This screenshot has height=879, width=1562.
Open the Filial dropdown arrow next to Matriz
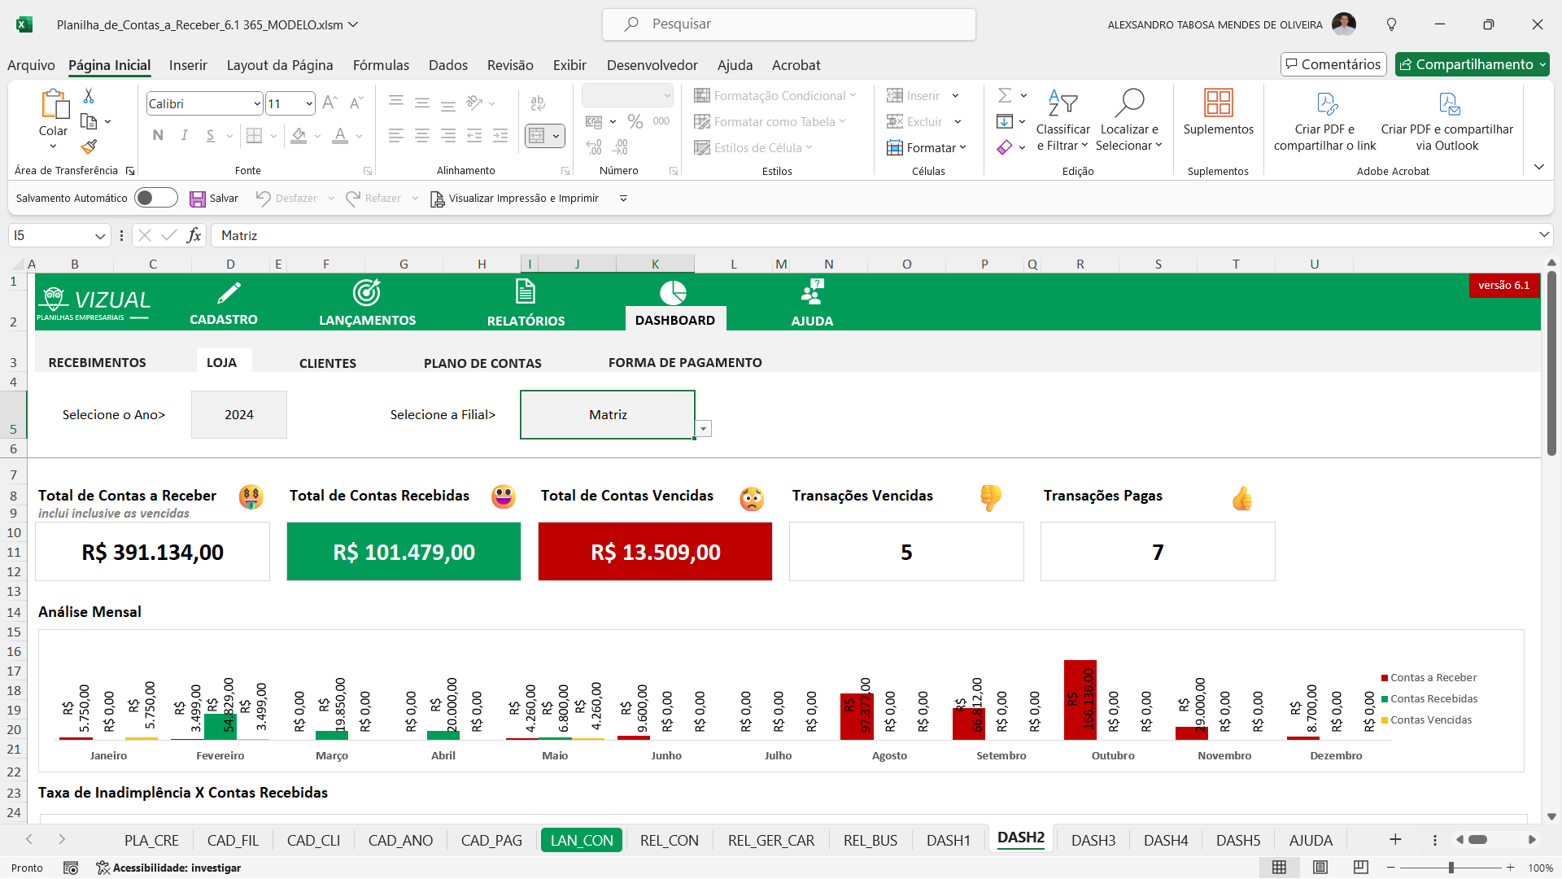[704, 429]
